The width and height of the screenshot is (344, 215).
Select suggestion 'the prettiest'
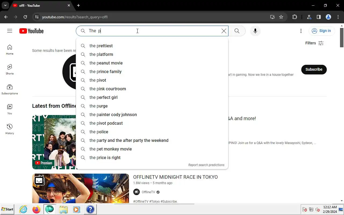coord(152,46)
